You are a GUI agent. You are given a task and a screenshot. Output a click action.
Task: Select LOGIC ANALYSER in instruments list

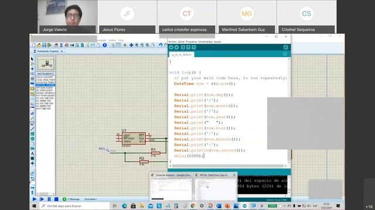[x=45, y=80]
